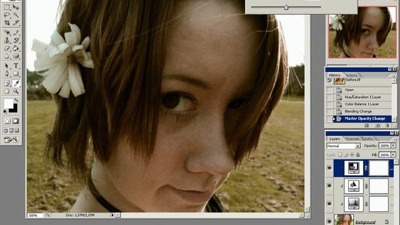Hide the Color Balance adjustment layer
The width and height of the screenshot is (400, 225).
tap(329, 186)
